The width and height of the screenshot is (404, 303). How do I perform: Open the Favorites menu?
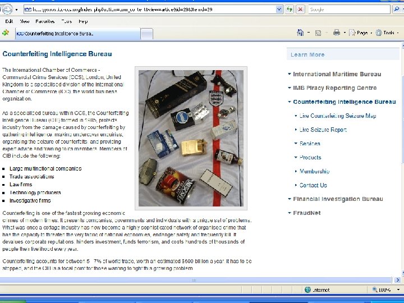(45, 21)
